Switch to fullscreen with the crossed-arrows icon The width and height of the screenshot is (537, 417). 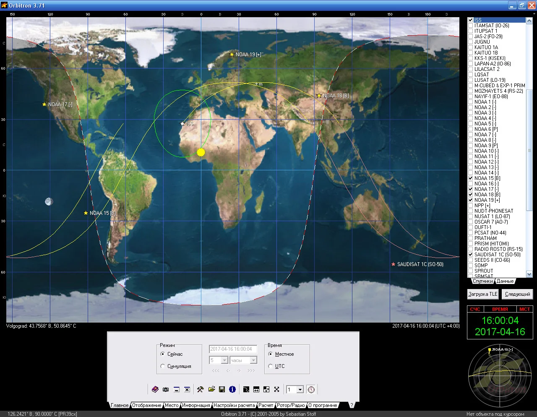276,389
